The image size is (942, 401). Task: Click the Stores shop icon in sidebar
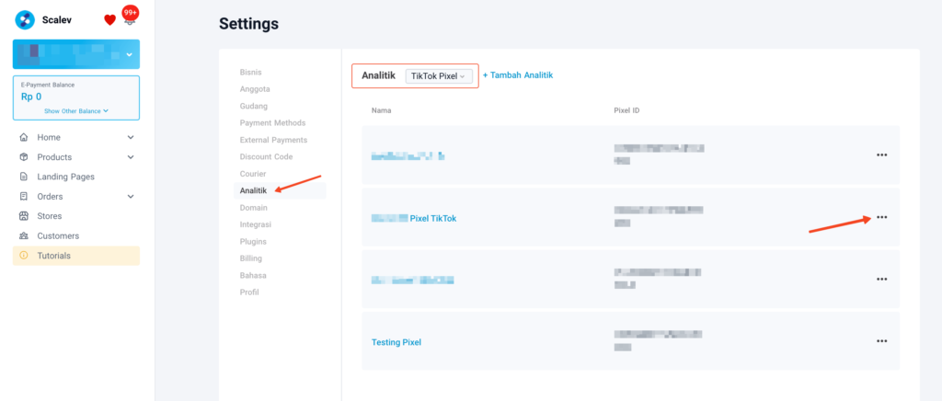click(x=24, y=216)
